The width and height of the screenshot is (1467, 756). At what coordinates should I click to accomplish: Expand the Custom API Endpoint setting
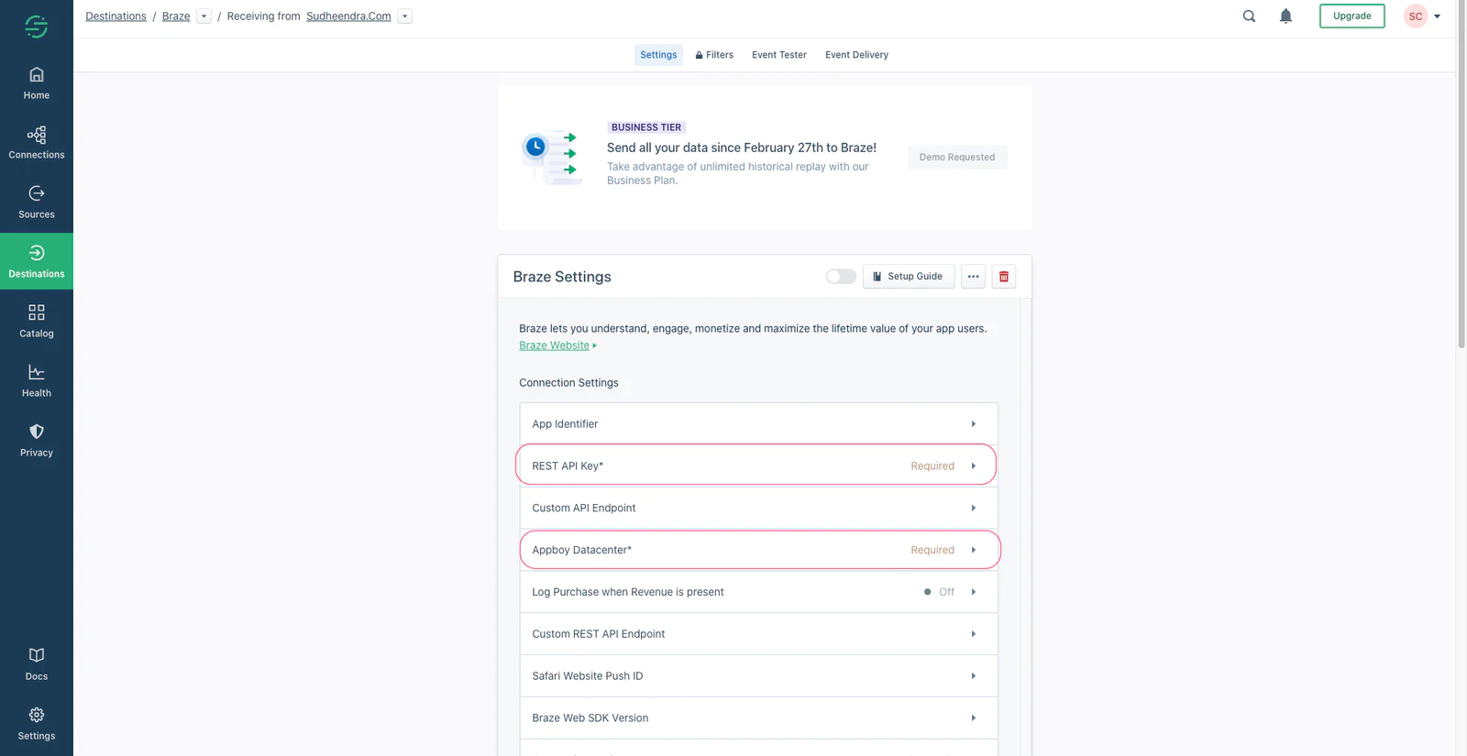pyautogui.click(x=758, y=508)
